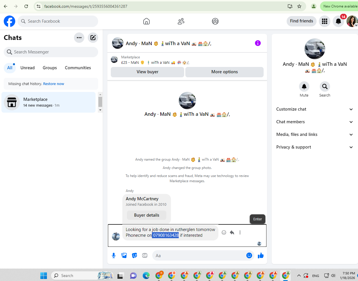Open Buyer details button

[x=147, y=215]
